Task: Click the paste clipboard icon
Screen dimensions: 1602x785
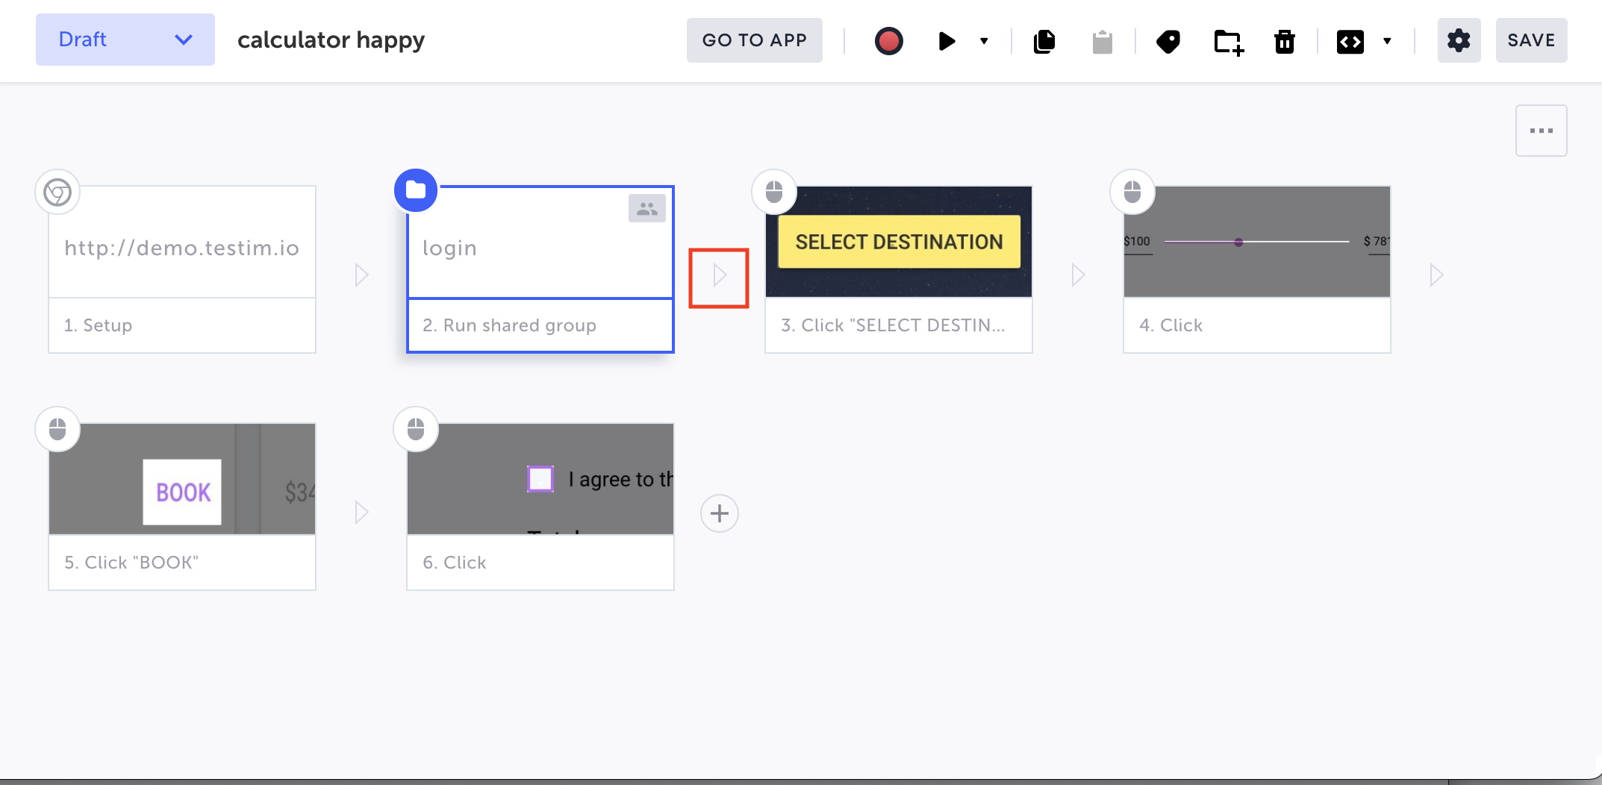Action: coord(1102,41)
